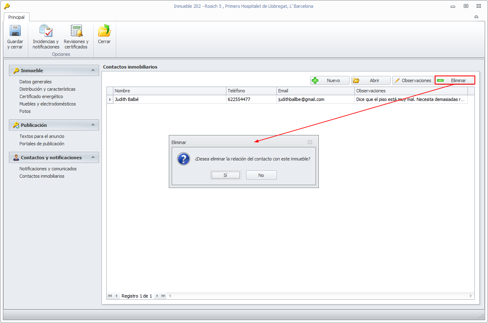Select the Principal ribbon tab
The height and width of the screenshot is (323, 488).
coord(16,17)
